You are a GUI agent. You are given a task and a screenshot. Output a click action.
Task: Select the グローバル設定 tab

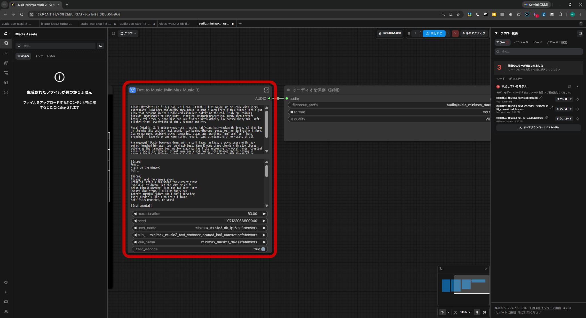[x=557, y=43]
